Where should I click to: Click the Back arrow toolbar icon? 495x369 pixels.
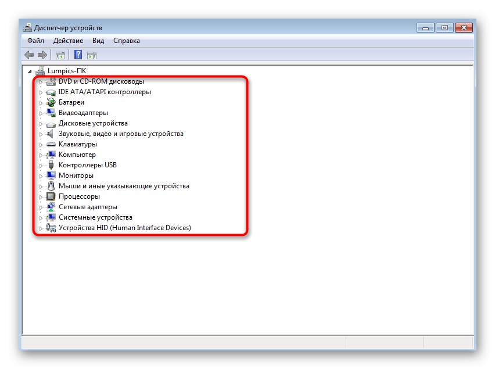coord(29,55)
